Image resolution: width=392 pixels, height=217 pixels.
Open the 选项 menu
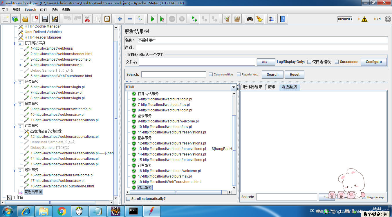click(x=55, y=10)
